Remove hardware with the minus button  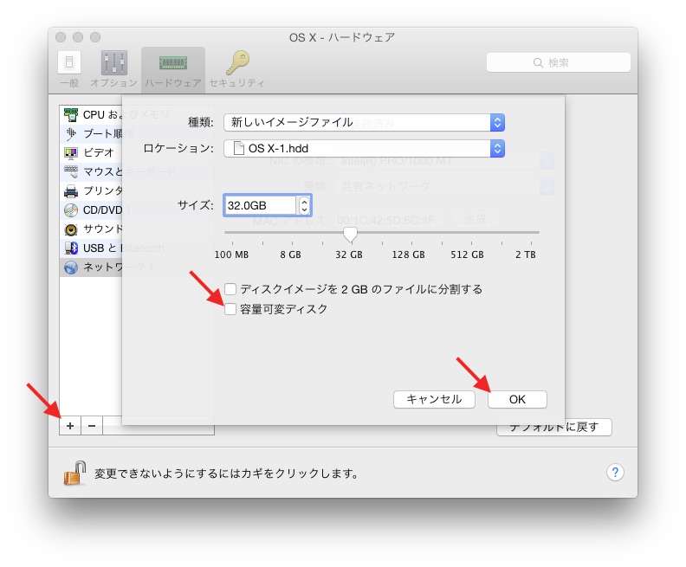click(92, 425)
